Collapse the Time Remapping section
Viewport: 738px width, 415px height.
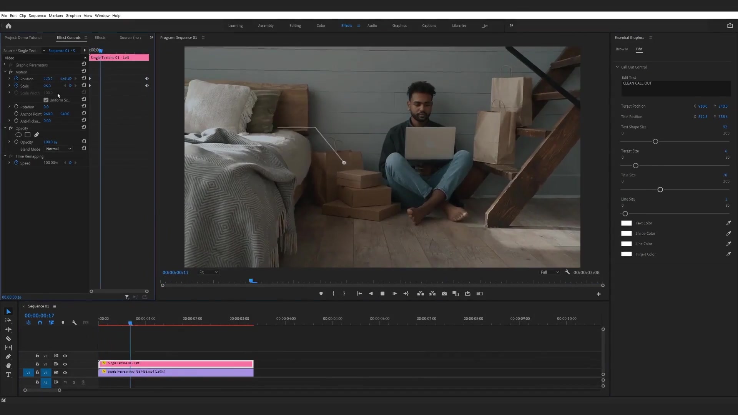(x=5, y=156)
